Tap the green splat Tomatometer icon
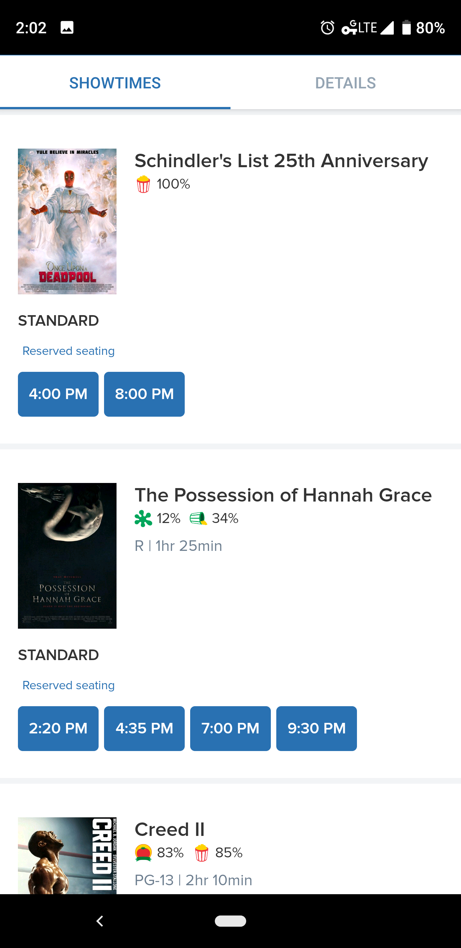 (x=143, y=519)
